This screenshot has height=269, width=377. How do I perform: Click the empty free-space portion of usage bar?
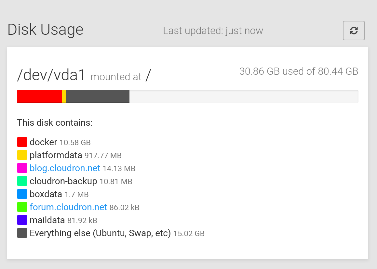click(x=244, y=96)
